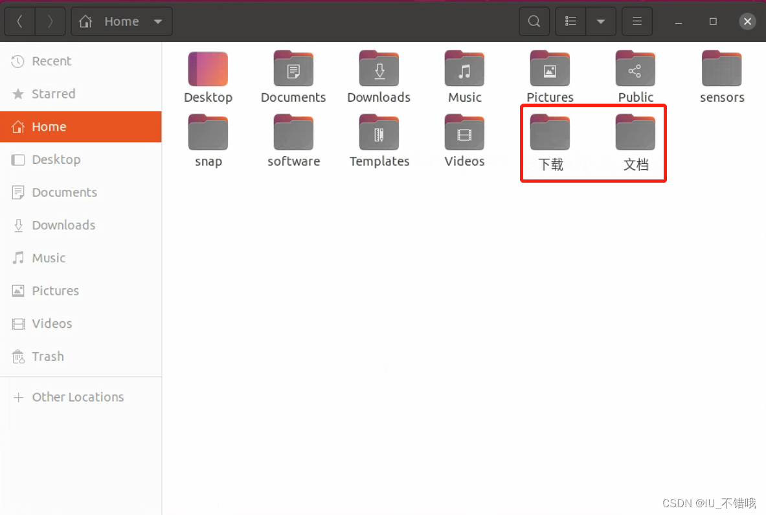This screenshot has width=766, height=515.
Task: Select the Downloads folder icon
Action: click(379, 69)
